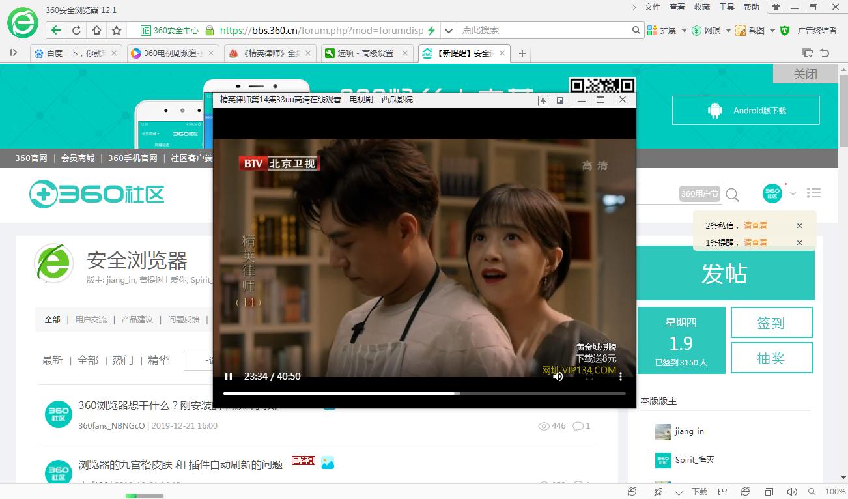Toggle the sidebar with the left tab-bar arrow
Image resolution: width=848 pixels, height=499 pixels.
(x=14, y=53)
